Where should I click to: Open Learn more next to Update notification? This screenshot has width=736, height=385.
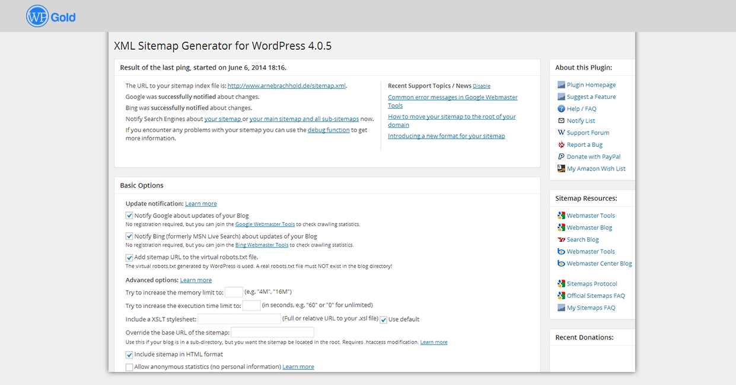tap(200, 204)
